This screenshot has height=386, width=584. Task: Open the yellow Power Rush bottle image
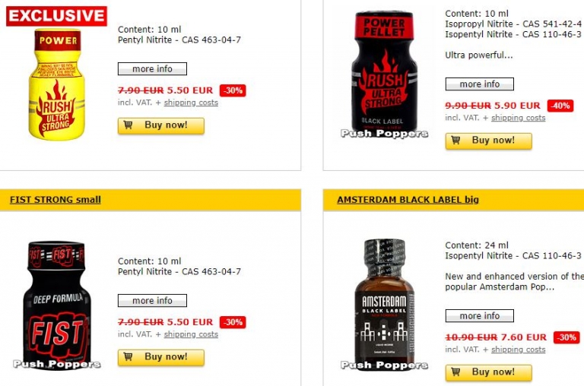click(x=56, y=84)
